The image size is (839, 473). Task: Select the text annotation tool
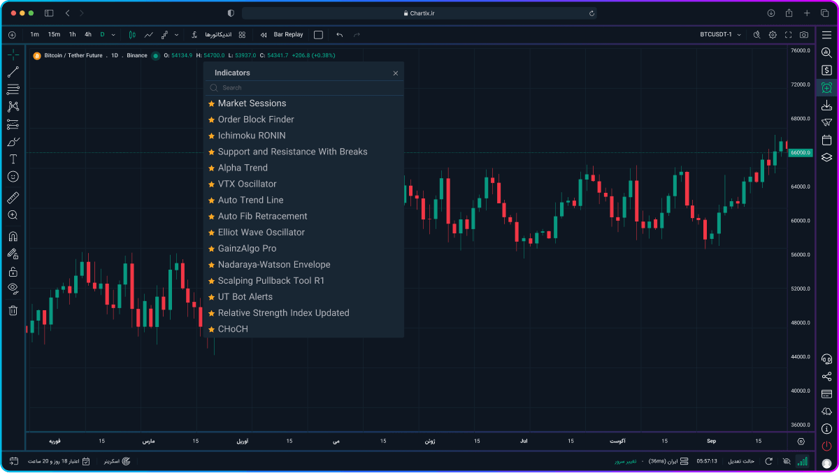[x=13, y=159]
